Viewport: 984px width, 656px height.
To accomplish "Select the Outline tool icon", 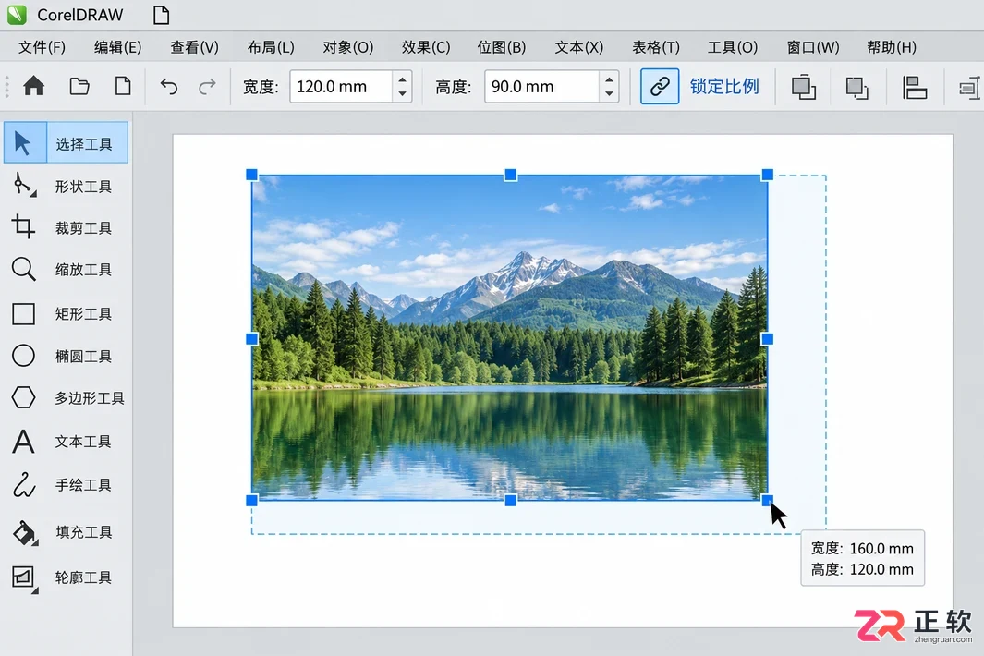I will pyautogui.click(x=24, y=578).
